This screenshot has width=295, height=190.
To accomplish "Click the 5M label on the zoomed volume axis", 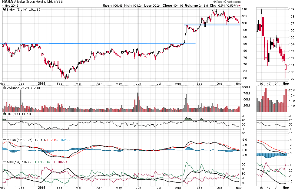I will 293,106.
